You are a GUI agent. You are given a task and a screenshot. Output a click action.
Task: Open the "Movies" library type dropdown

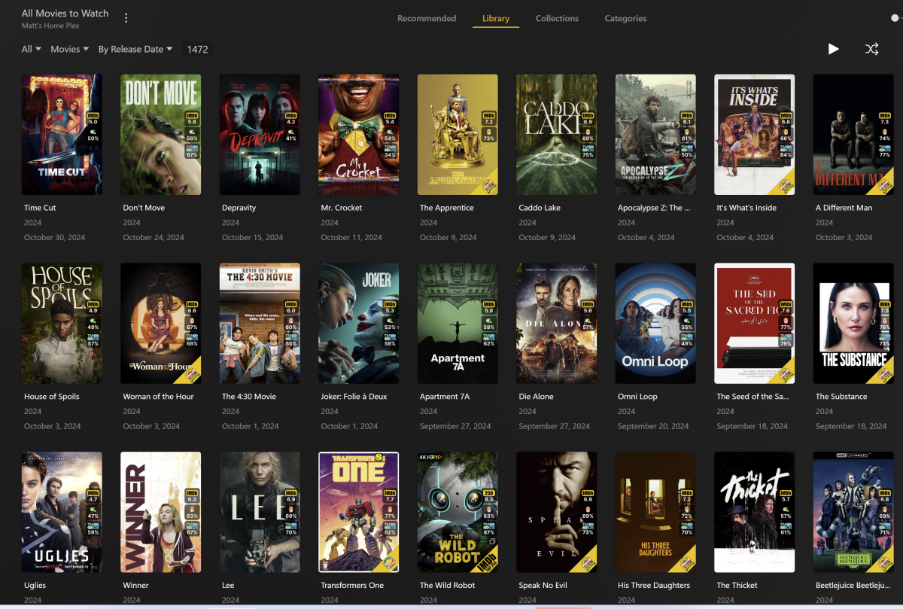tap(68, 48)
